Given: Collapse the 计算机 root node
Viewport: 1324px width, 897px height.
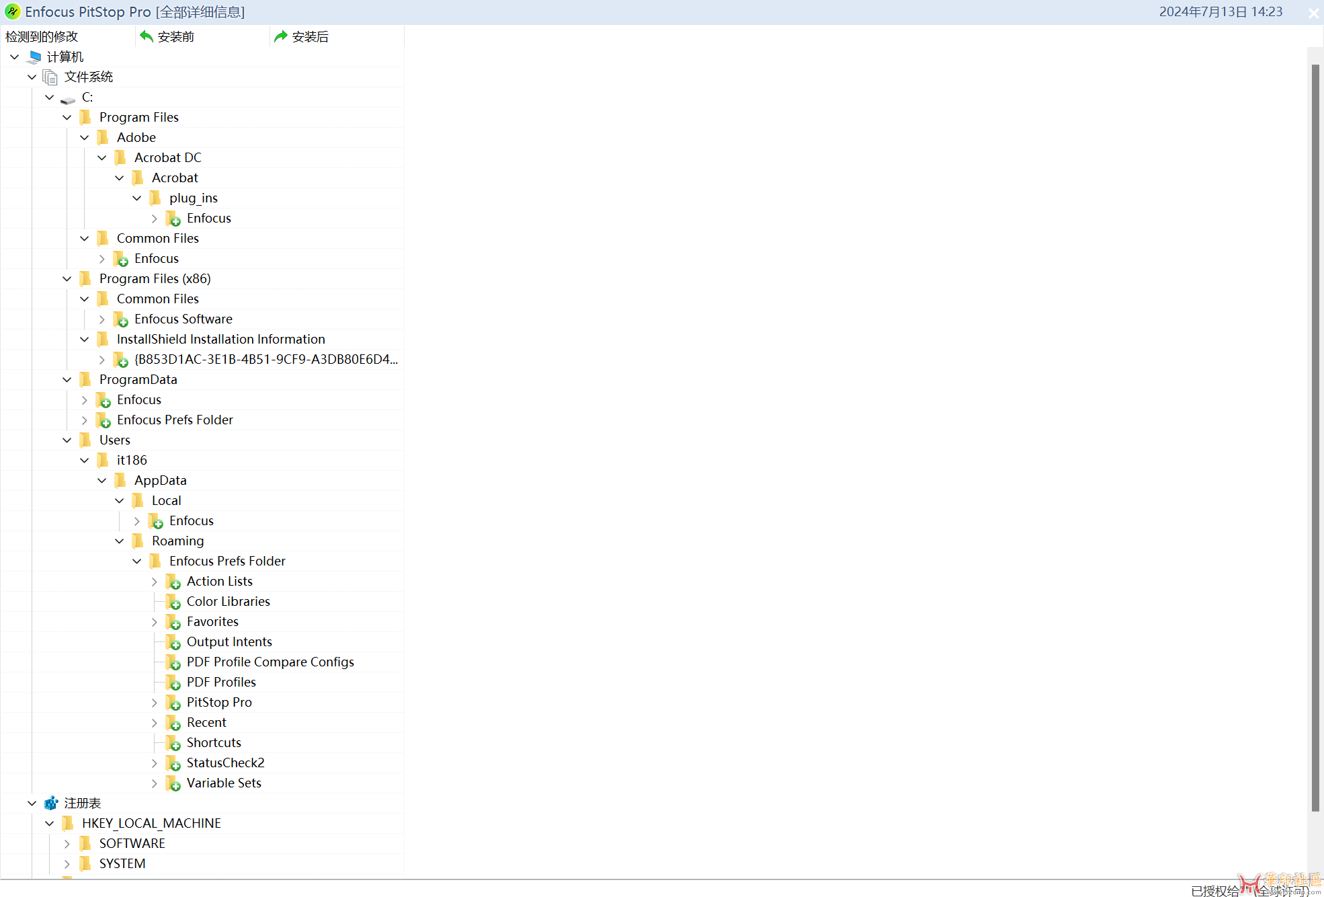Looking at the screenshot, I should click(x=14, y=57).
